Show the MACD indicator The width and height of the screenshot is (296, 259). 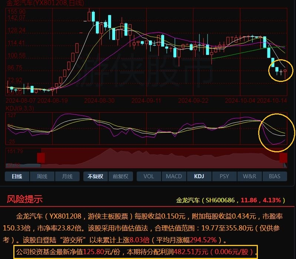(174, 176)
